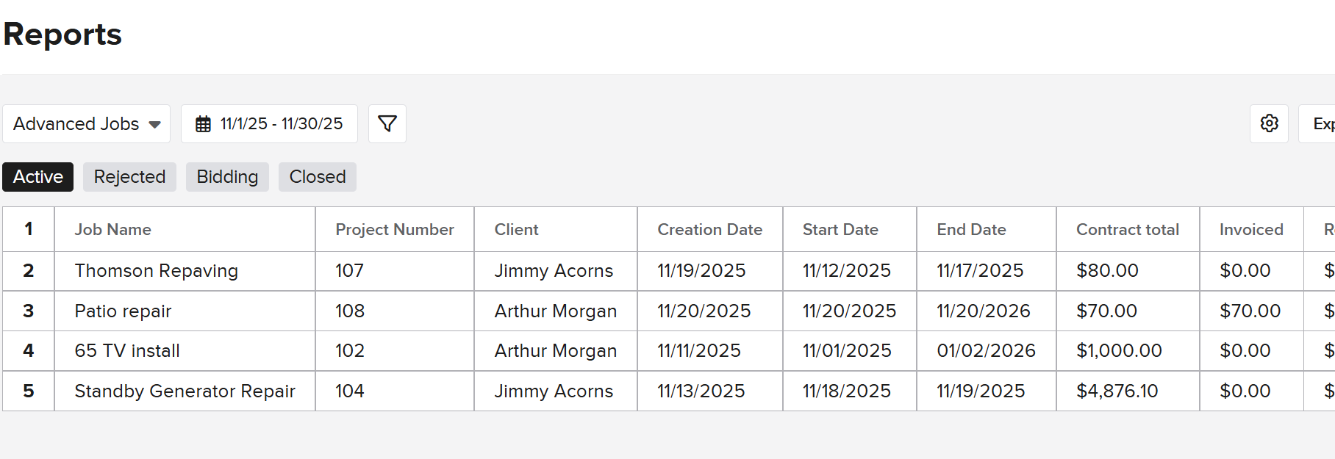1335x459 pixels.
Task: Open Standby Generator Repair job
Action: coord(185,391)
